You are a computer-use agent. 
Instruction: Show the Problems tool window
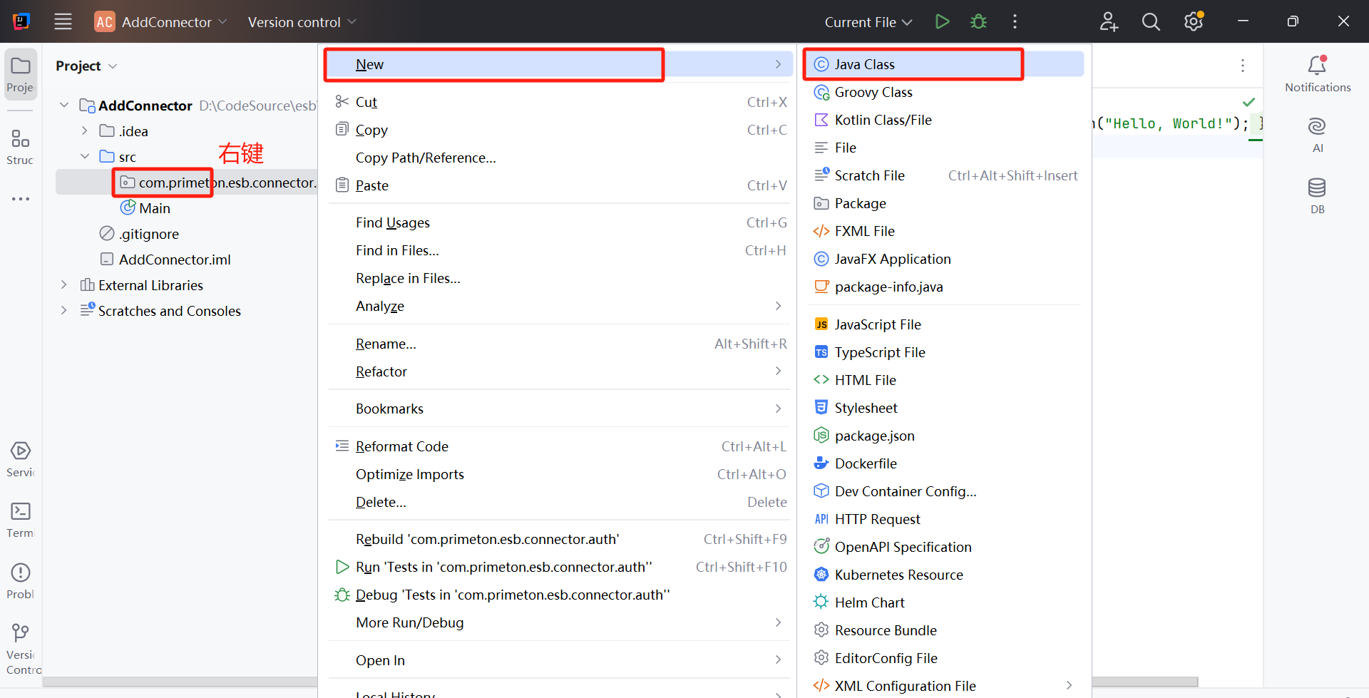pyautogui.click(x=21, y=580)
